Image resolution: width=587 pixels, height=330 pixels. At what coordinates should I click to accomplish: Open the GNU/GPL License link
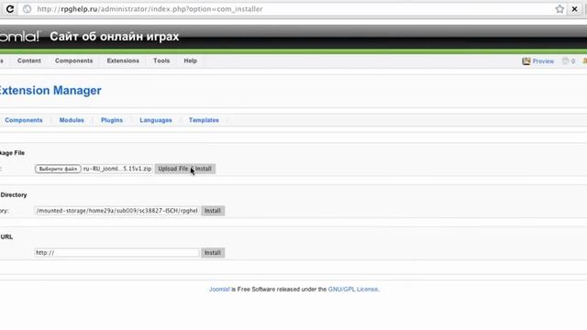tap(353, 290)
